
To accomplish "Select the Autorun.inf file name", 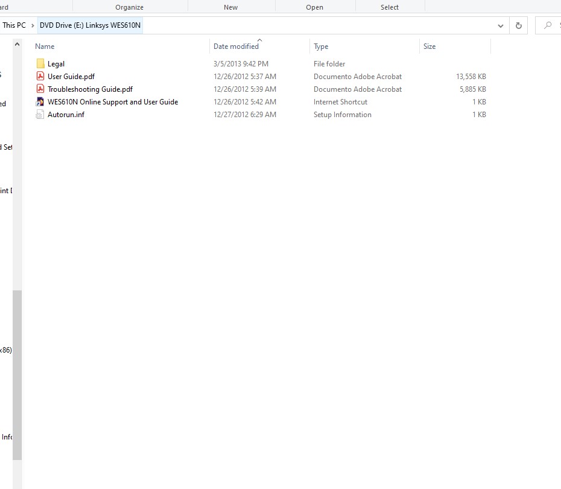I will [x=66, y=115].
